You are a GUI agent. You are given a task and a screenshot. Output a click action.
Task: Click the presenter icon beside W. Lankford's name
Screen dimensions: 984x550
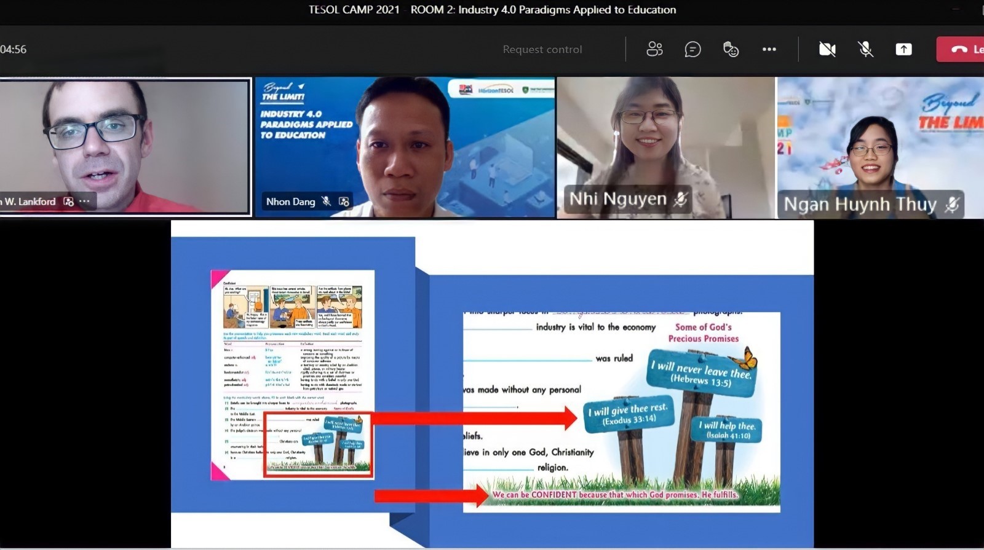coord(68,202)
